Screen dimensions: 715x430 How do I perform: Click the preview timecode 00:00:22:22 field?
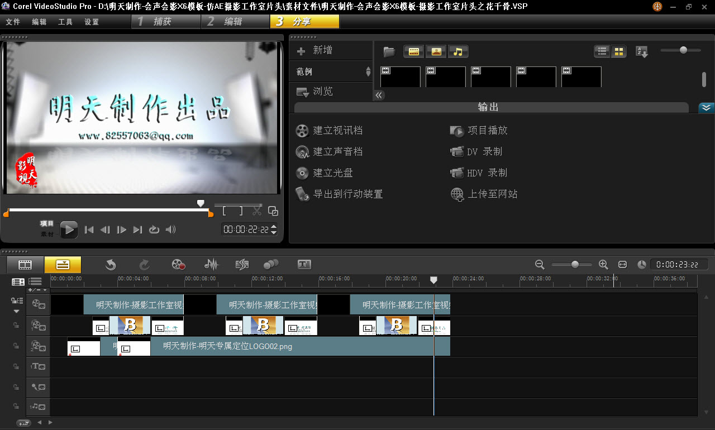tap(246, 230)
